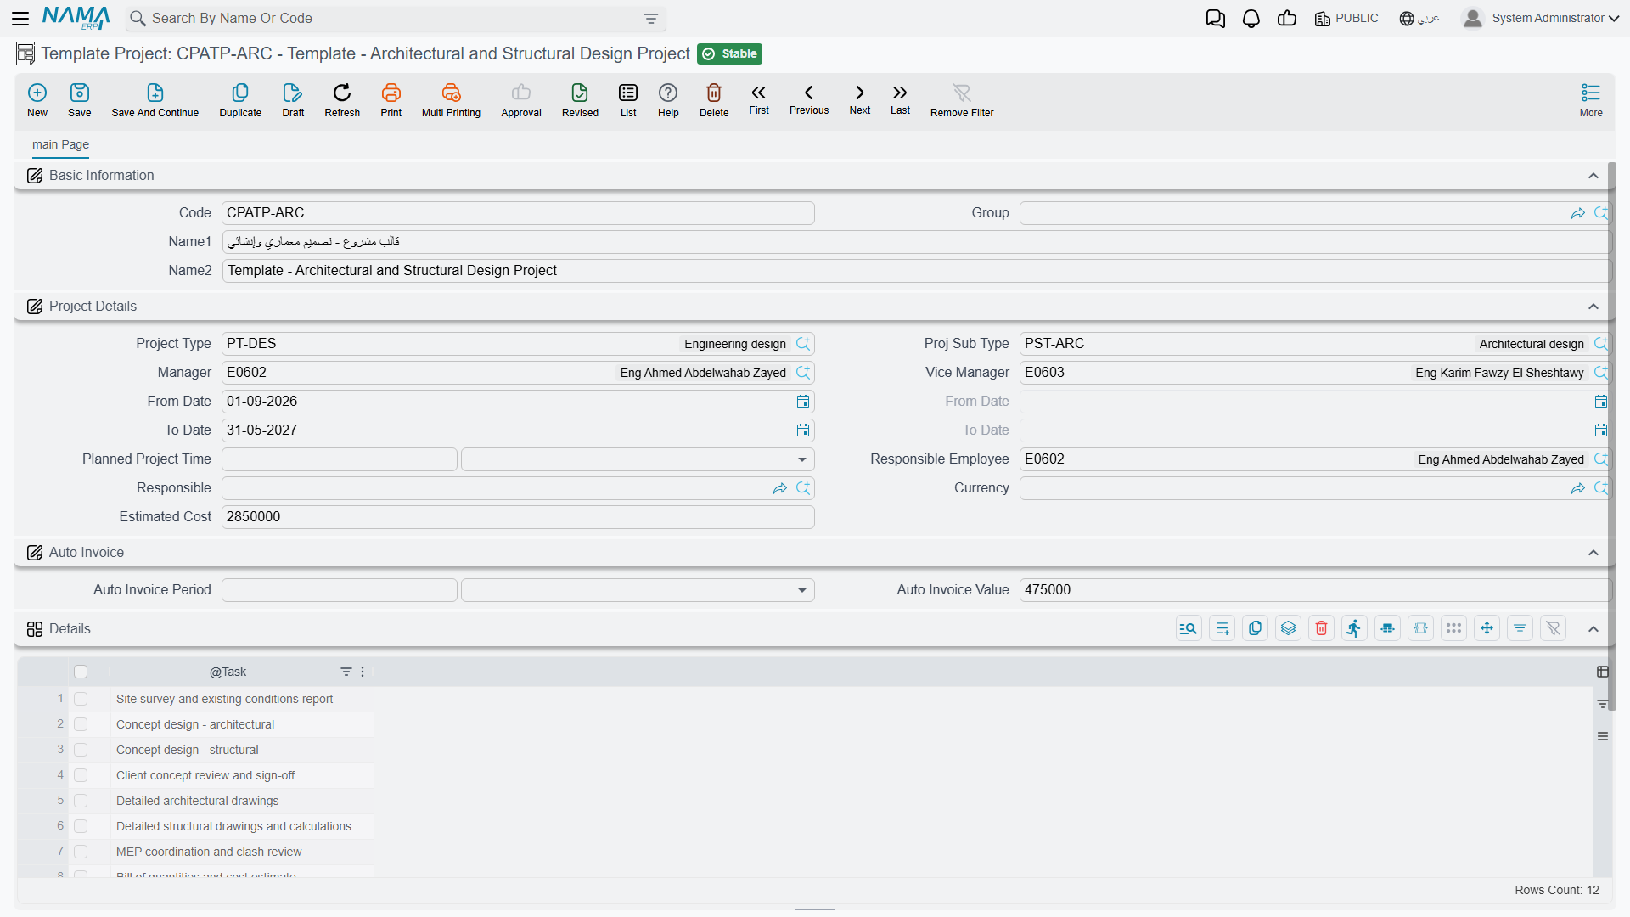This screenshot has height=917, width=1630.
Task: Open the List view
Action: coord(628,100)
